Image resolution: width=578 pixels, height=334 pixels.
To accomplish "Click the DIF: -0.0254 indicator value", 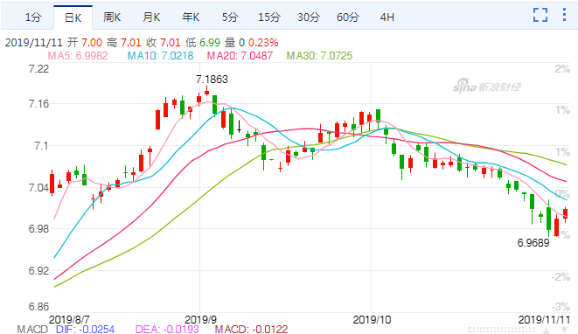I will pos(85,329).
